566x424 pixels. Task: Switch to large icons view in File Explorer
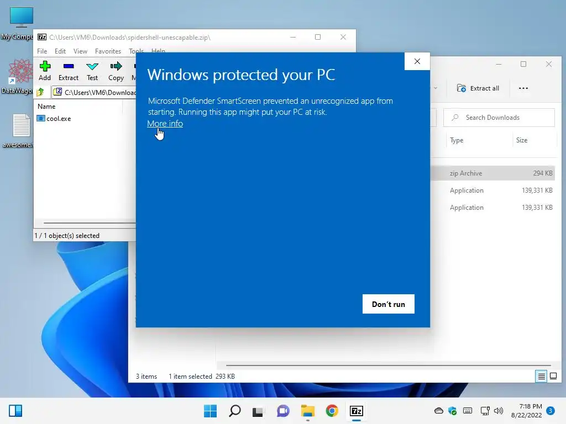tap(553, 377)
